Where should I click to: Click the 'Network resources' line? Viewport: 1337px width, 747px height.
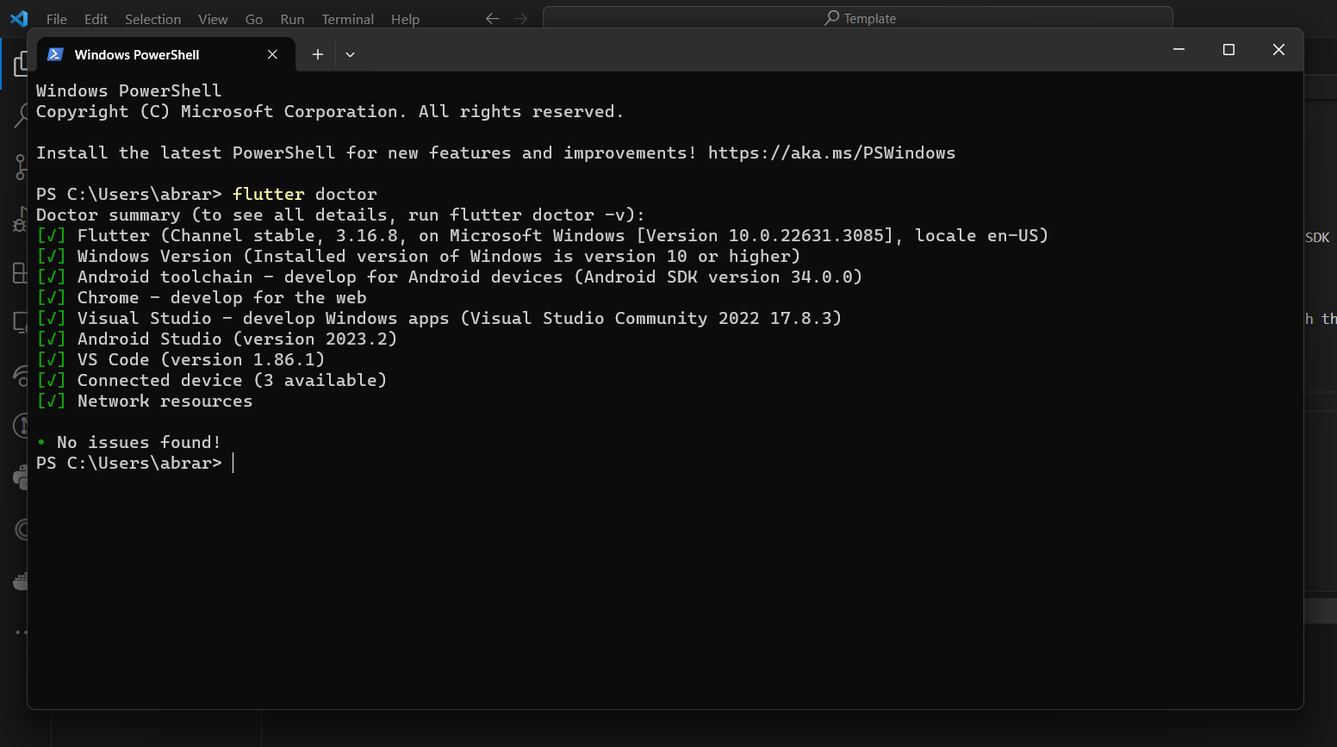(144, 402)
